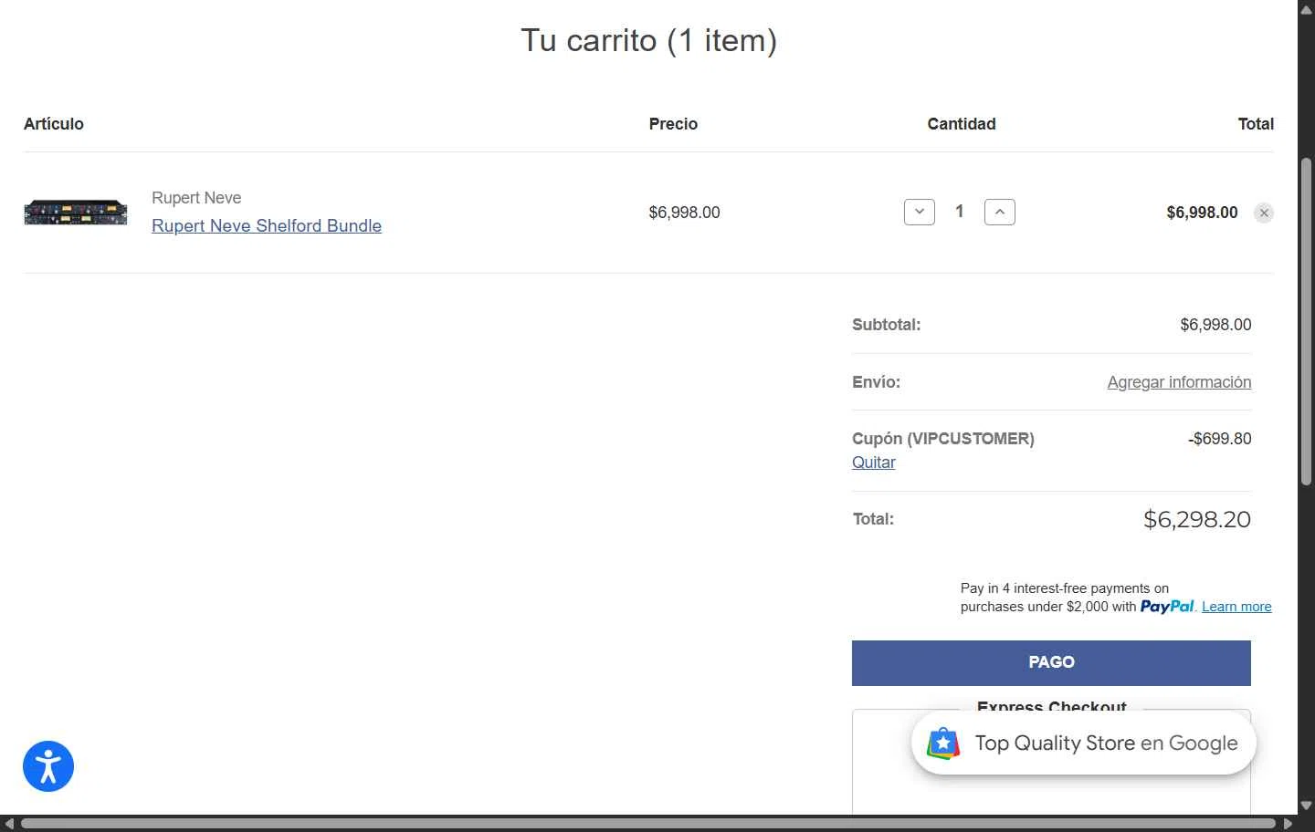This screenshot has width=1315, height=832.
Task: Click the Cantidad column header
Action: pos(962,124)
